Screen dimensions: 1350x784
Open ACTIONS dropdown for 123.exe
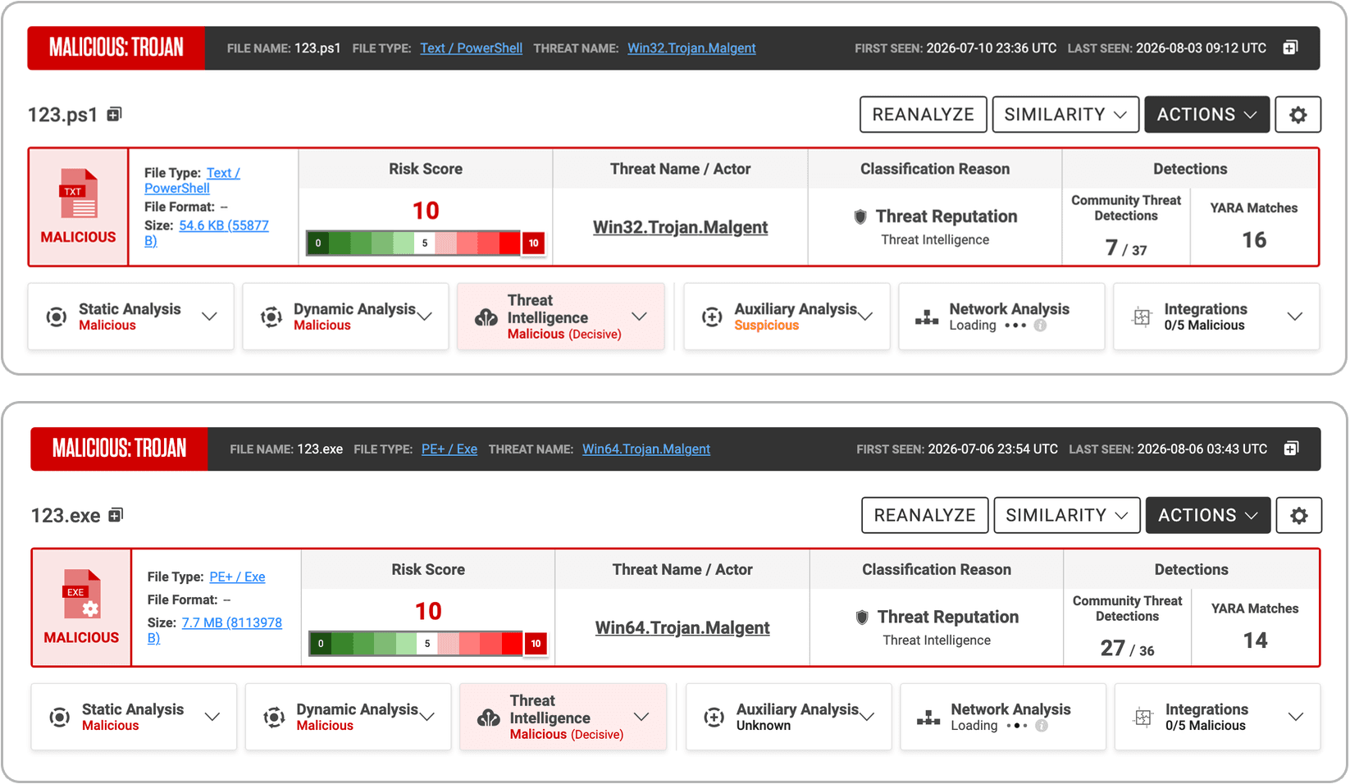point(1208,516)
